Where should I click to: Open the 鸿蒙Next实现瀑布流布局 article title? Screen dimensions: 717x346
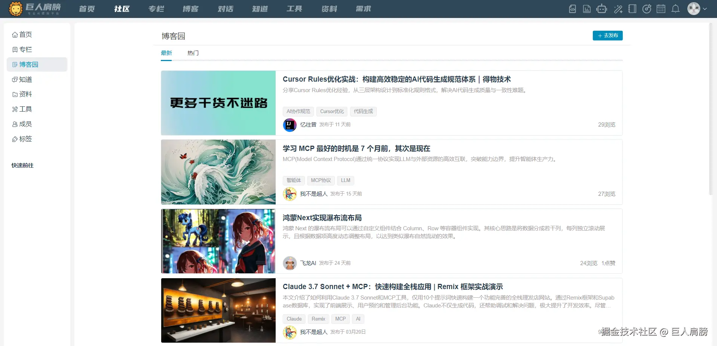[322, 218]
